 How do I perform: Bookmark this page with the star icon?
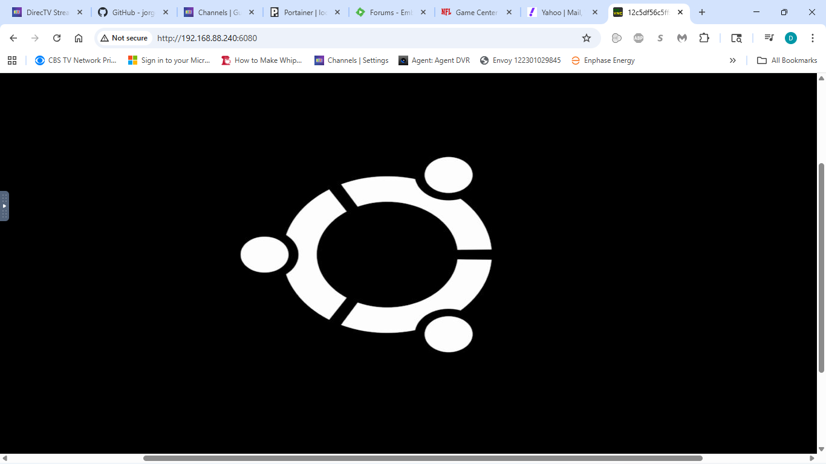pos(586,38)
